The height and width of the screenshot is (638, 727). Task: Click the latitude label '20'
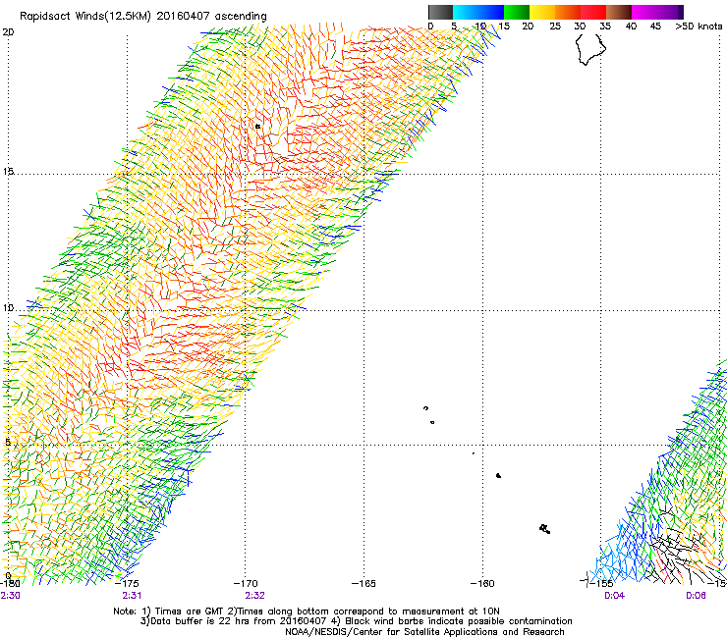[8, 32]
